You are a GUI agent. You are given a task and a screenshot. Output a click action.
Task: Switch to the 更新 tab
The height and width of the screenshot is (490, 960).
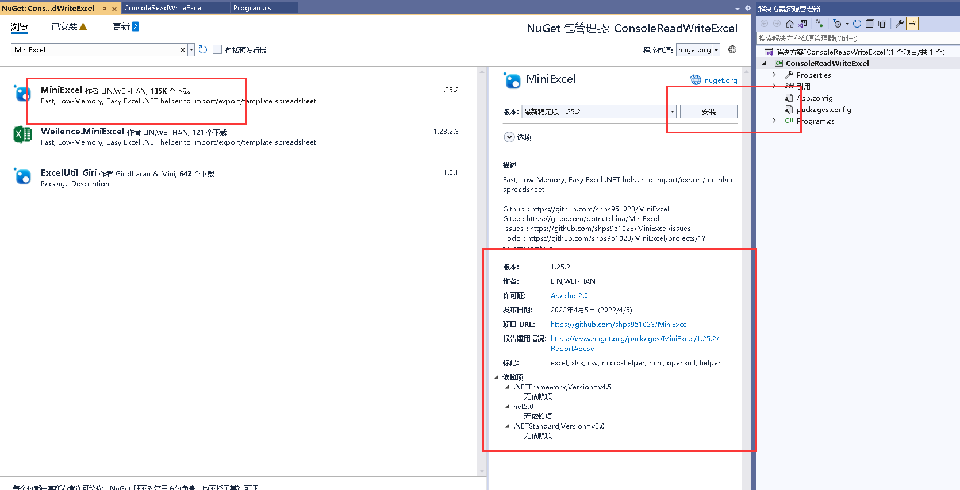[121, 27]
